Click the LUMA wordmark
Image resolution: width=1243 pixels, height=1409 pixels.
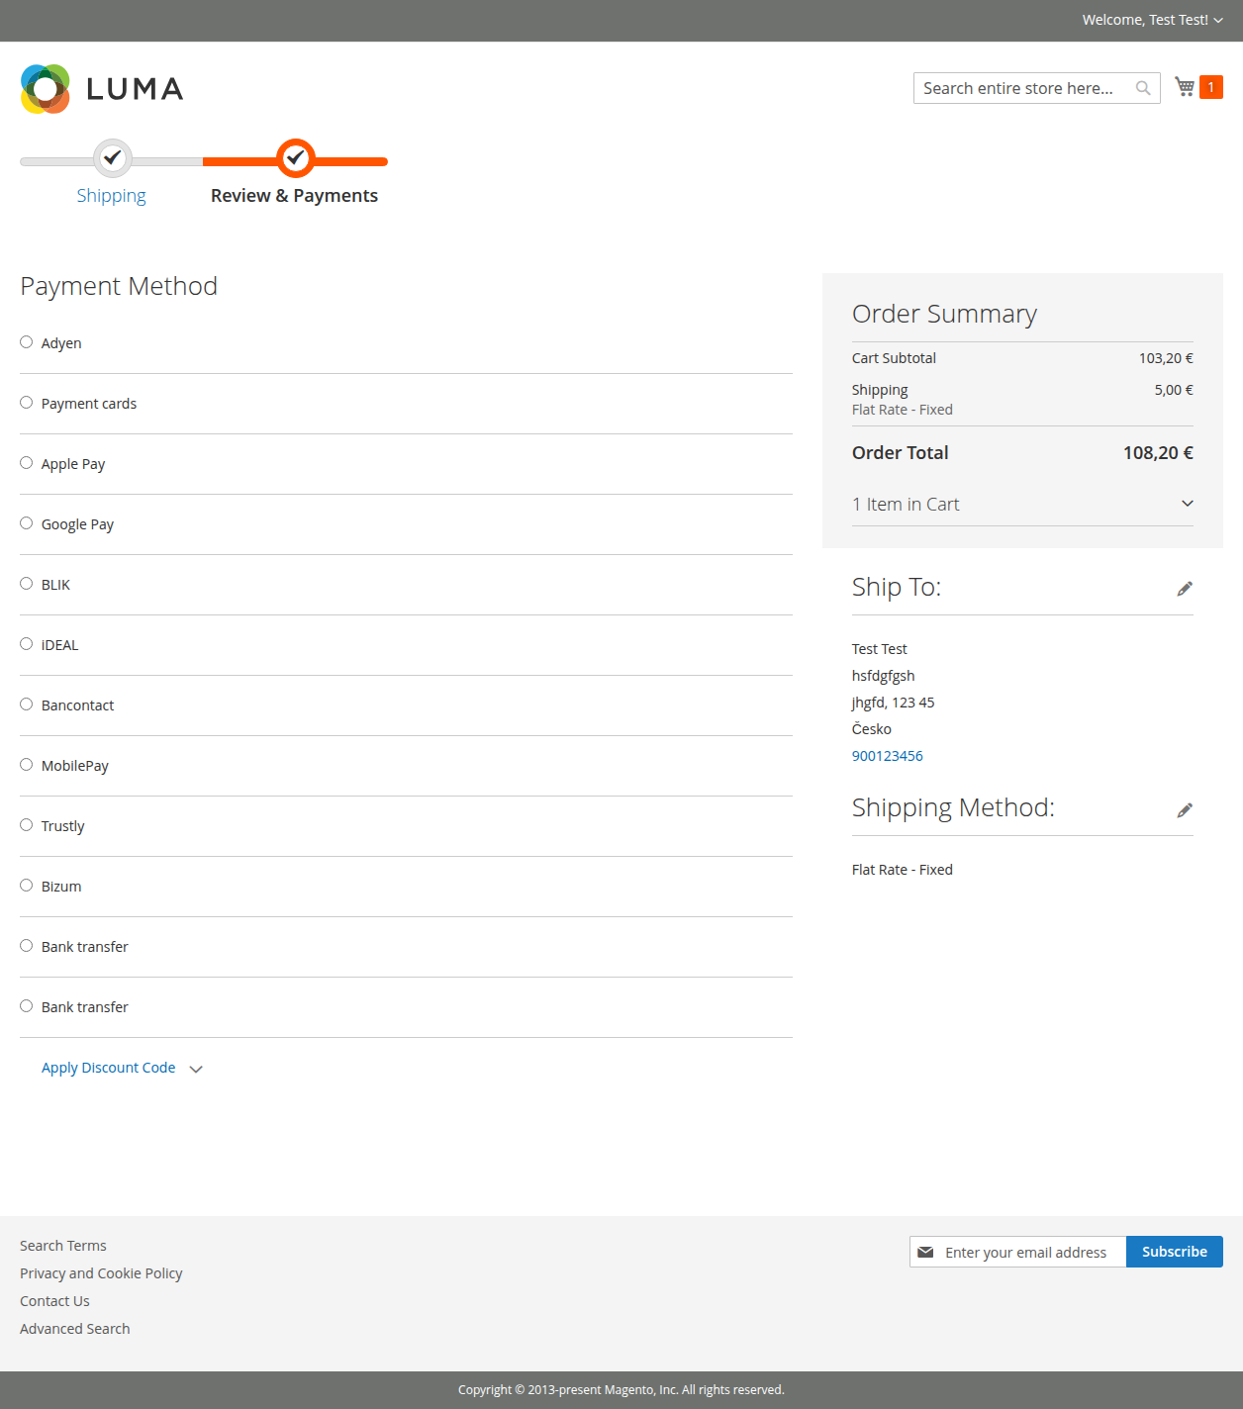tap(135, 89)
